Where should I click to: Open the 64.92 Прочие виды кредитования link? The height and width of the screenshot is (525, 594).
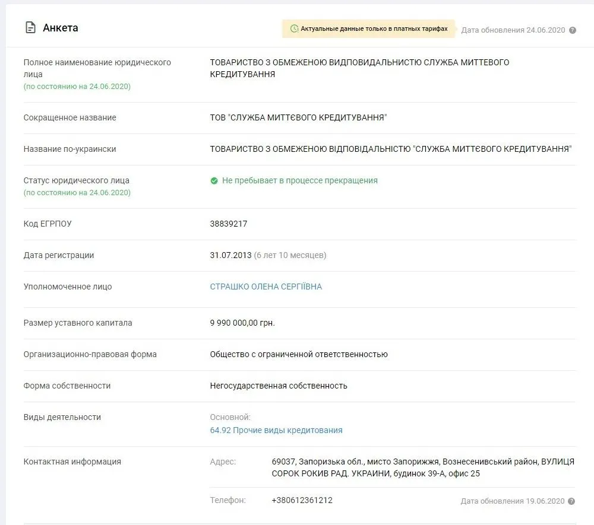[x=276, y=430]
